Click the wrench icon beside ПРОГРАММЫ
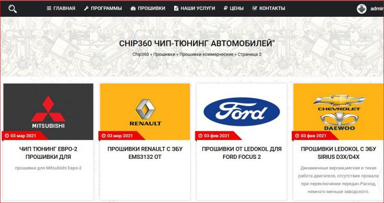The height and width of the screenshot is (203, 384). pyautogui.click(x=86, y=8)
